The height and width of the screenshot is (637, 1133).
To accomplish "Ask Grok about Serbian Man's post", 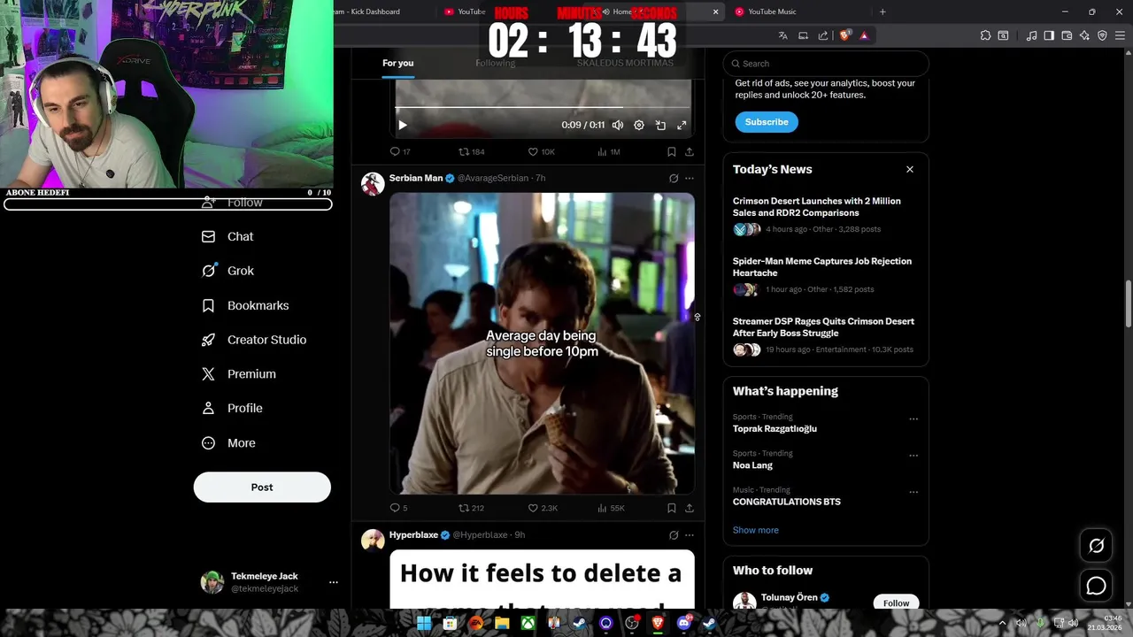I will [674, 178].
